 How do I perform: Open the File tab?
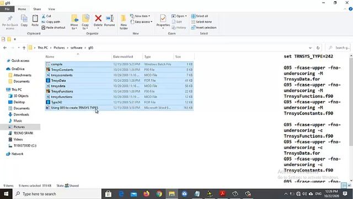click(7, 9)
